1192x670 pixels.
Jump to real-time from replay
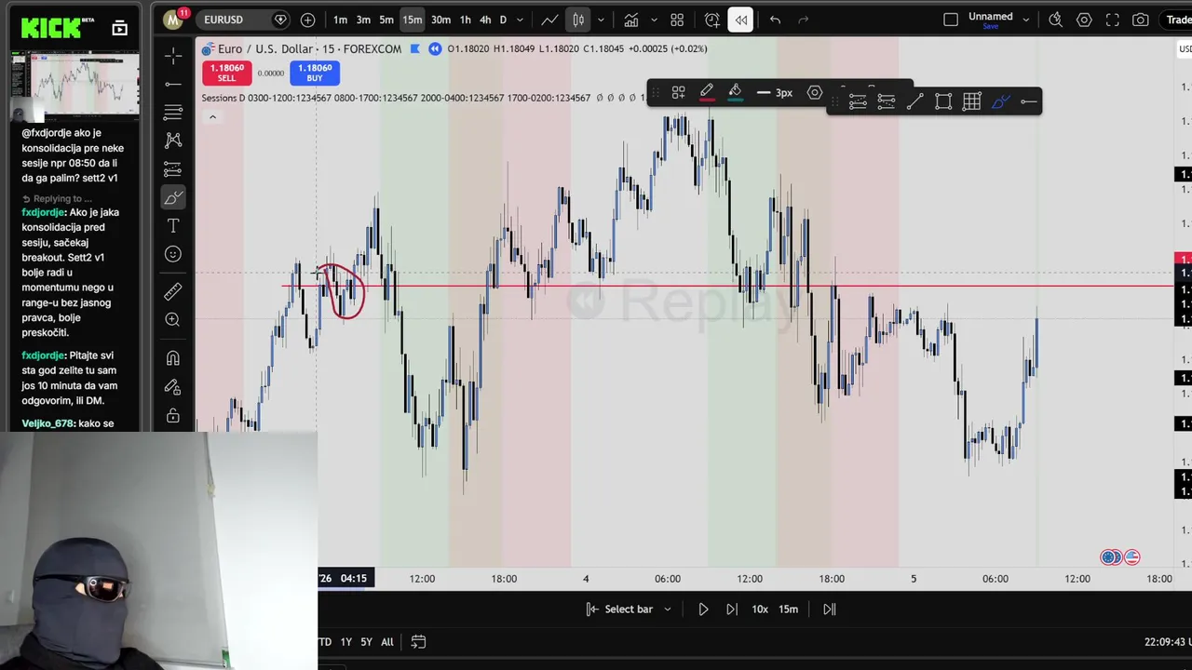[x=829, y=610]
